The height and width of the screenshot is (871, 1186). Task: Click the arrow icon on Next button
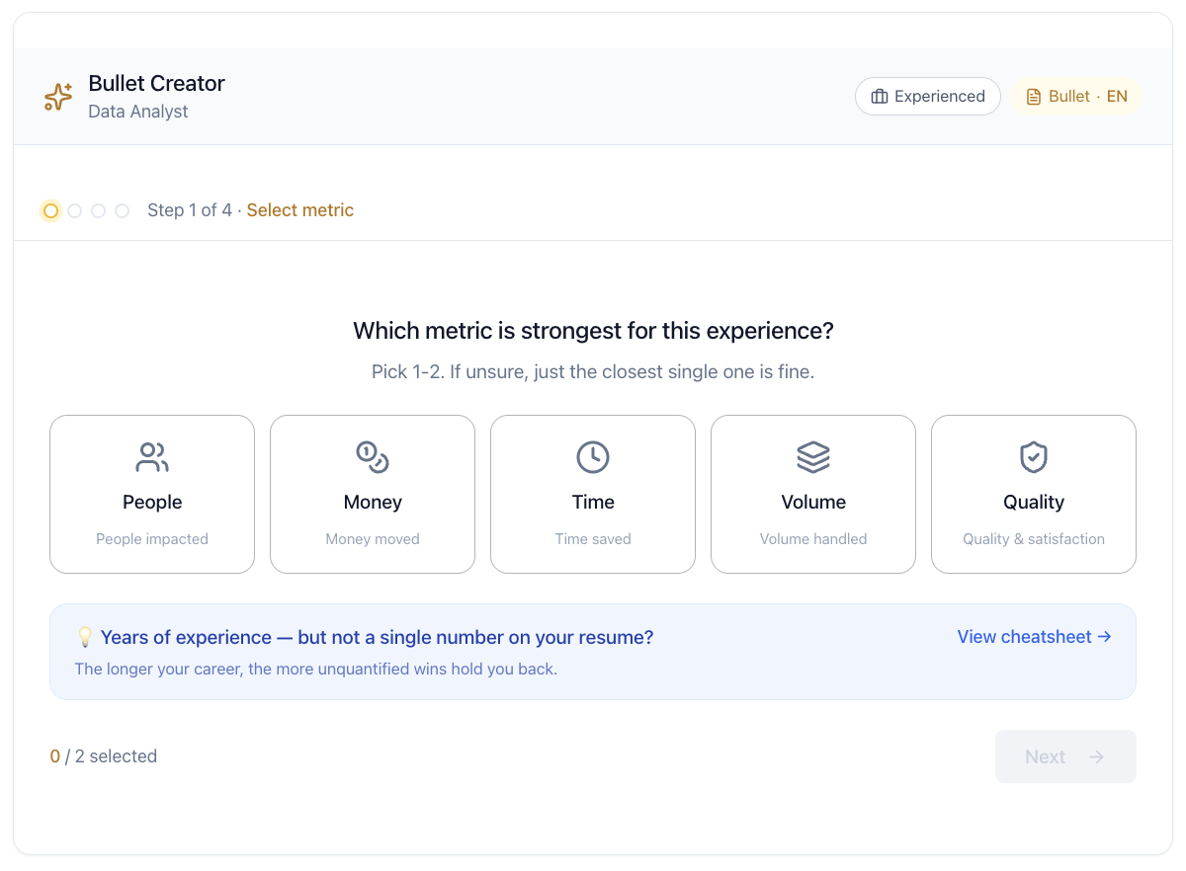pos(1096,757)
